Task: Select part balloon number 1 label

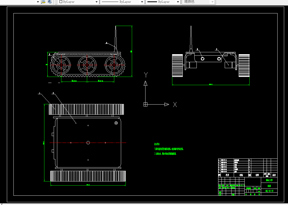Action: 39,93
